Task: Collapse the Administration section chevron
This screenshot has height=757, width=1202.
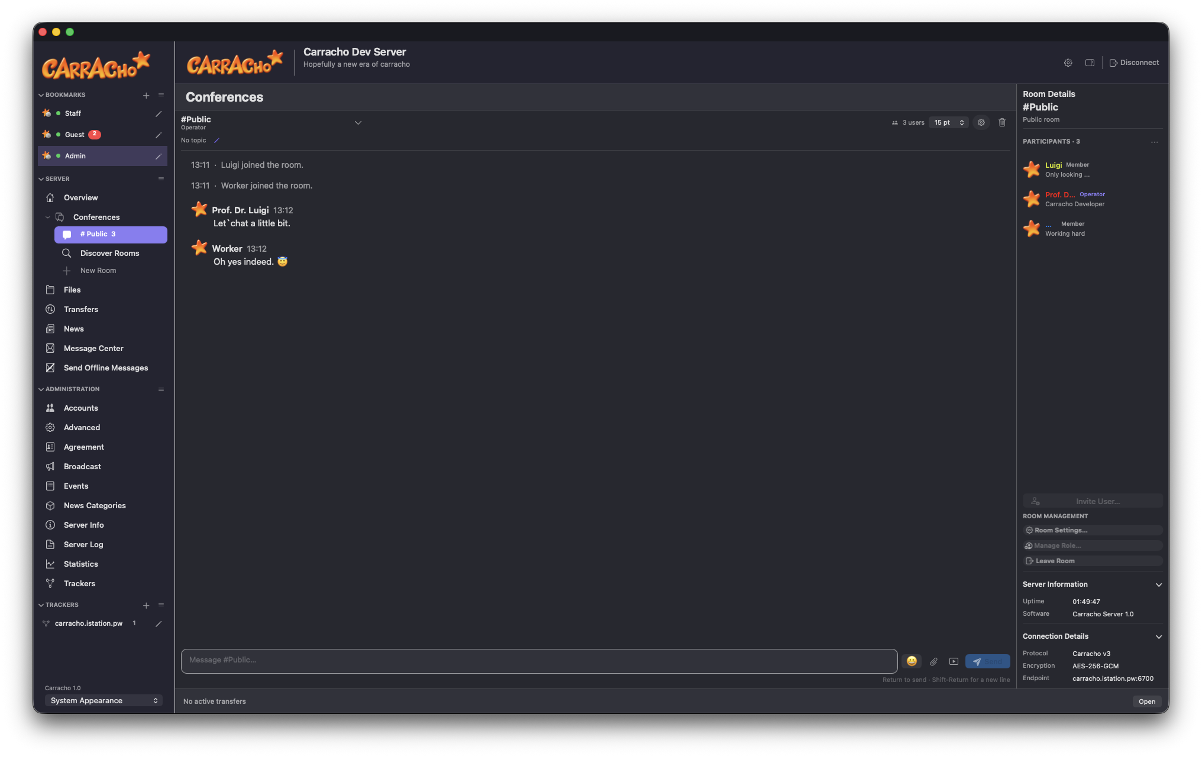Action: point(41,389)
